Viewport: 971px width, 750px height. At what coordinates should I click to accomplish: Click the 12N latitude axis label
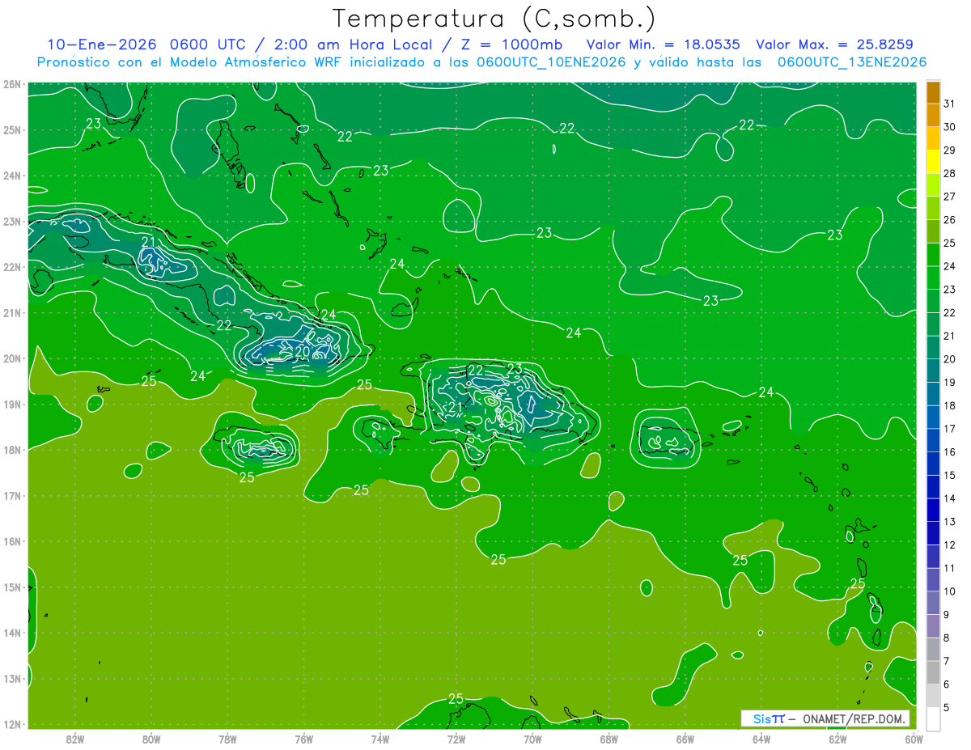pyautogui.click(x=11, y=724)
